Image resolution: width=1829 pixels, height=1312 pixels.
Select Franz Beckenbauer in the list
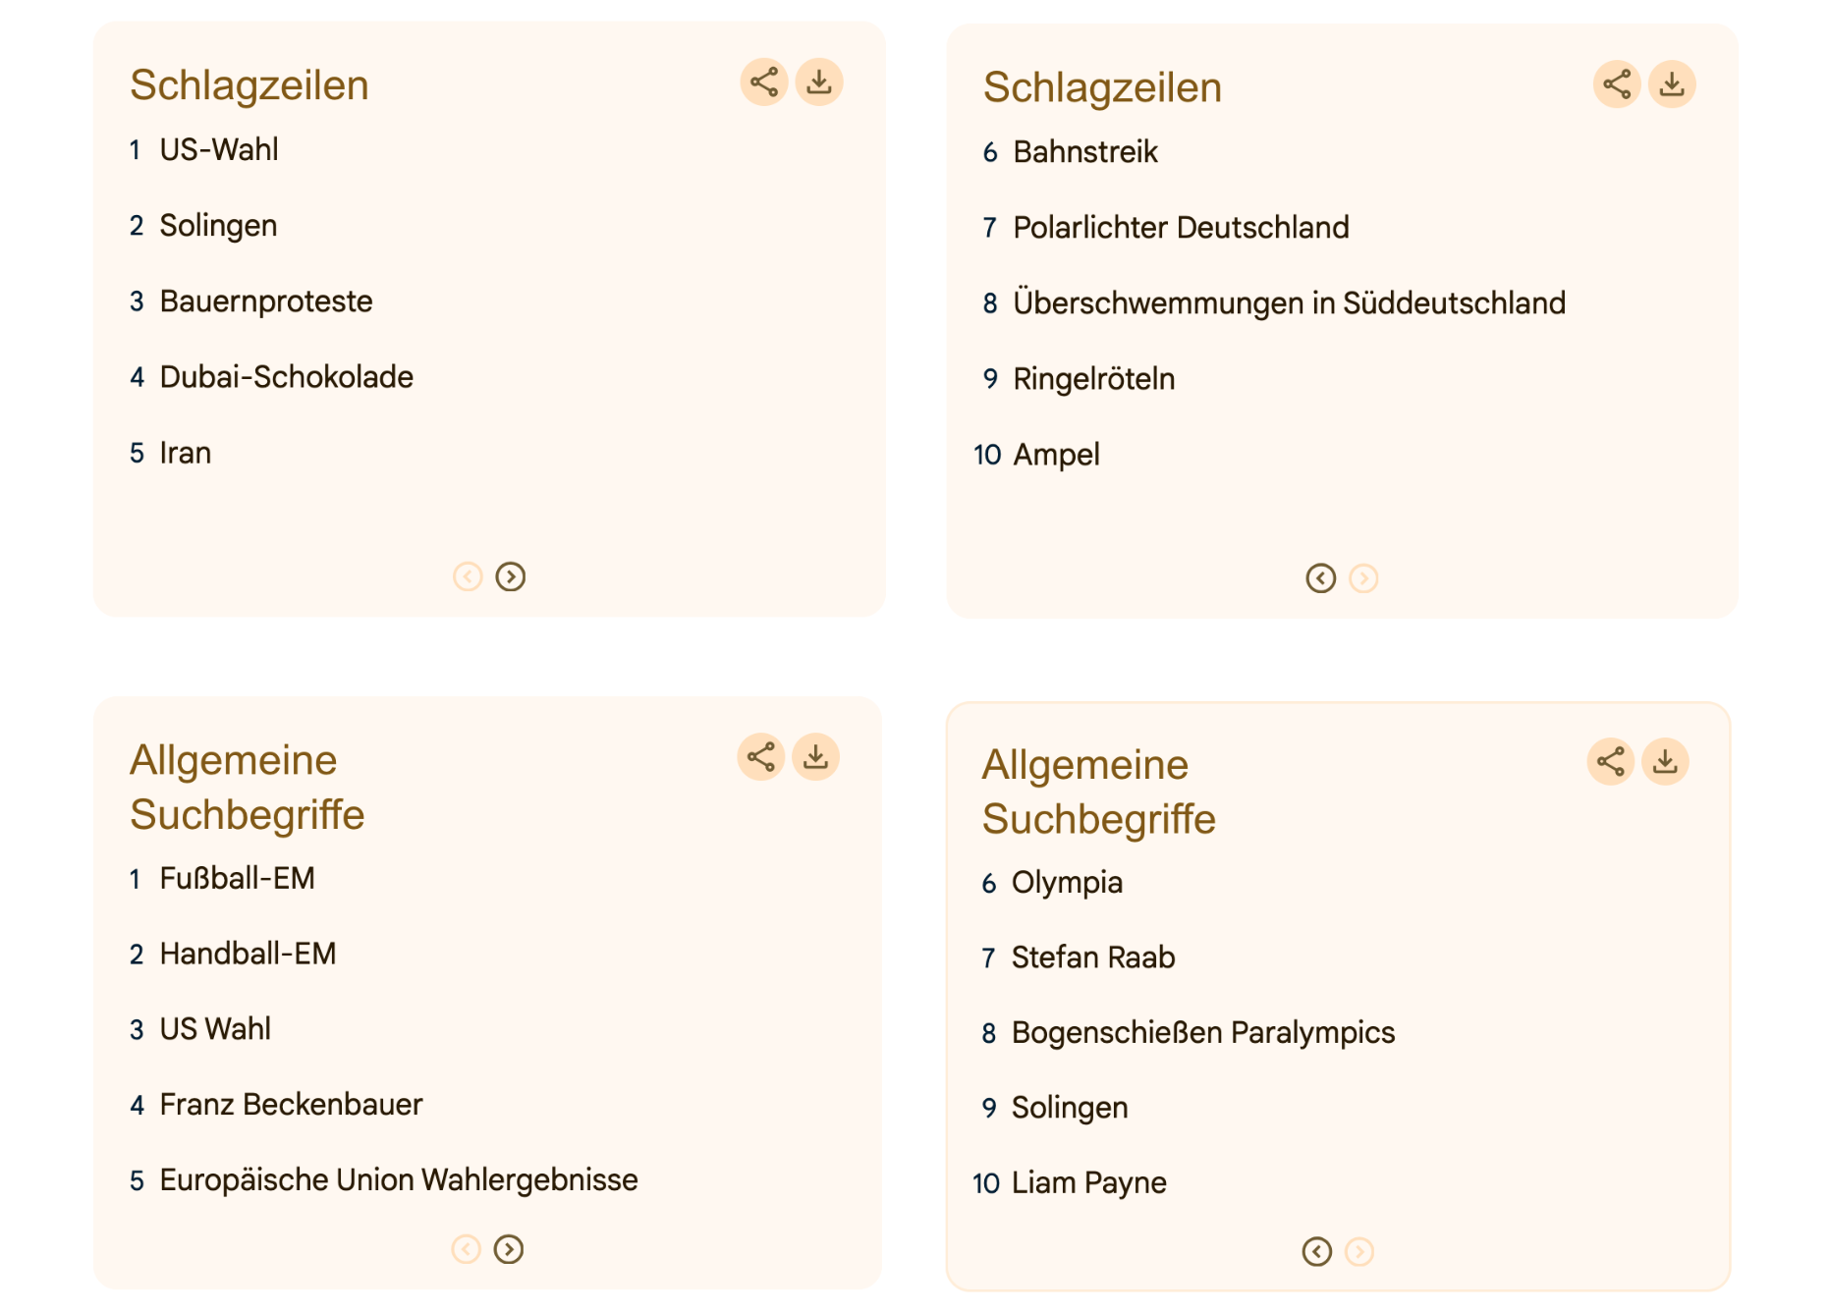tap(292, 1104)
